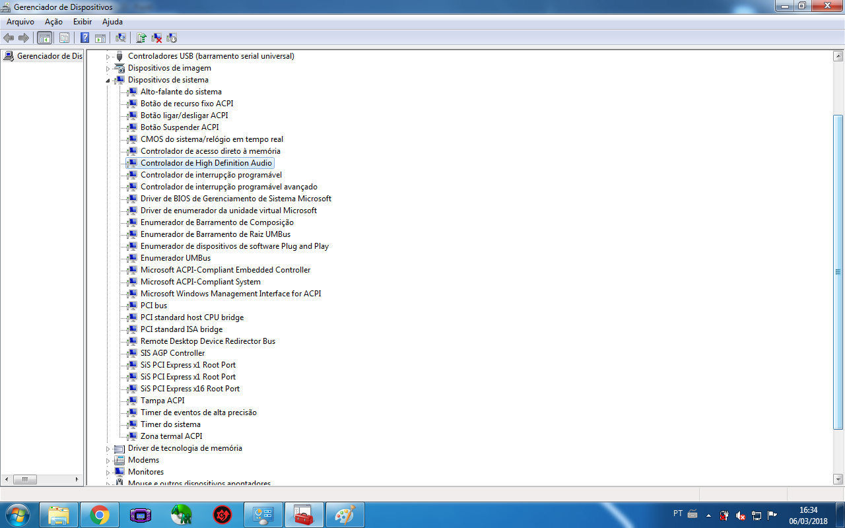The height and width of the screenshot is (528, 845).
Task: Click the Modems category icon
Action: [x=119, y=460]
